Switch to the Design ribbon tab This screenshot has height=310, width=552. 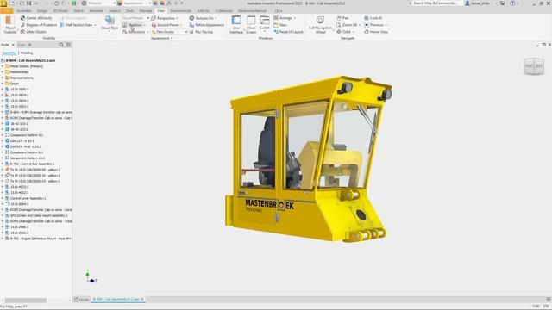[x=42, y=11]
